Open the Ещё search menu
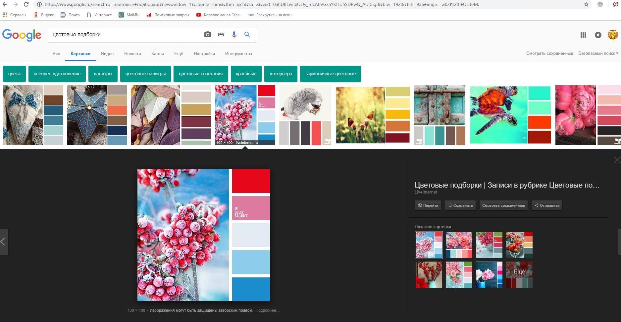Image resolution: width=621 pixels, height=322 pixels. click(x=179, y=54)
